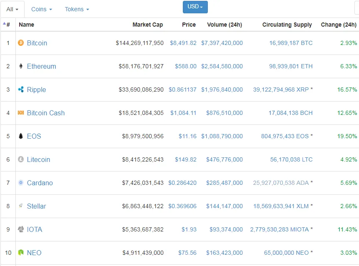Click the Ethereum diamond logo icon
The width and height of the screenshot is (359, 266).
tap(21, 66)
